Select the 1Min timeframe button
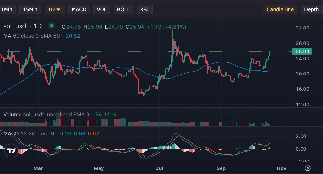This screenshot has height=174, width=323. tap(7, 10)
